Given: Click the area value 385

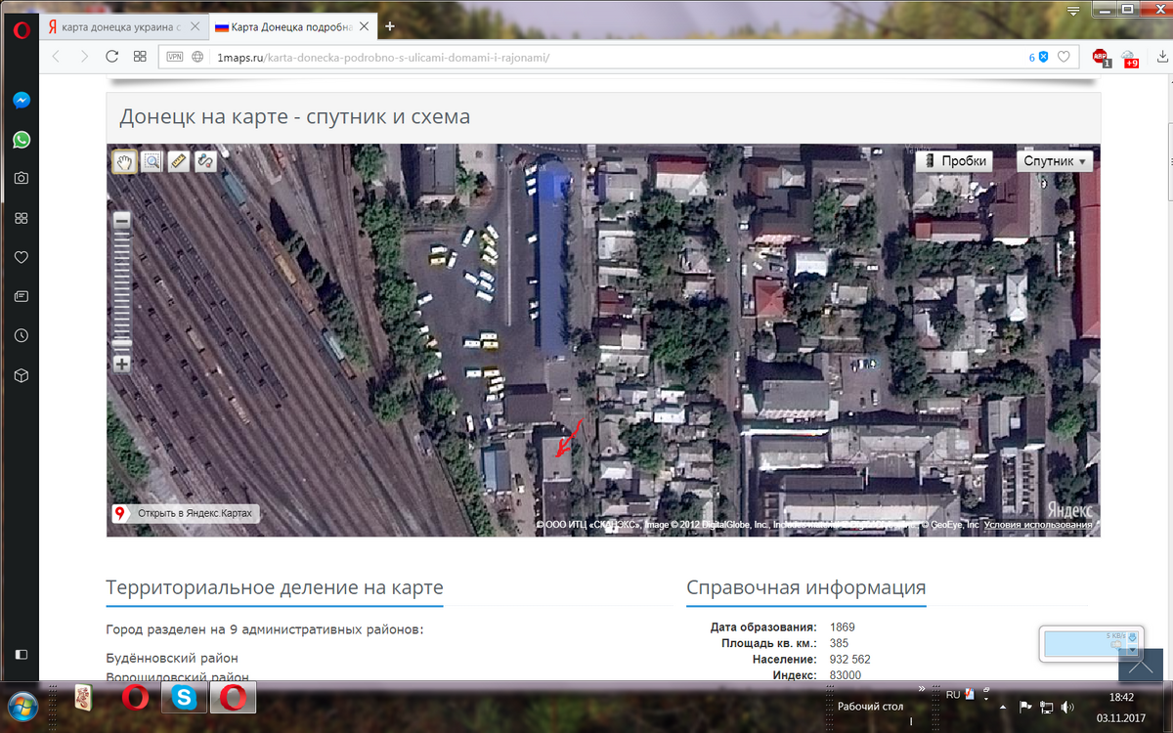Looking at the screenshot, I should click(840, 643).
